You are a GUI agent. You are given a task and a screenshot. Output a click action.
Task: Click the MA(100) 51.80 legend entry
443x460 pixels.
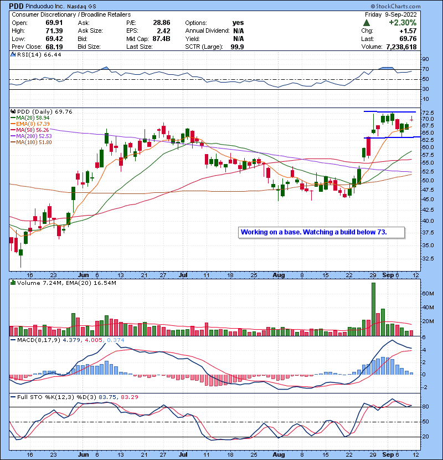pyautogui.click(x=31, y=142)
